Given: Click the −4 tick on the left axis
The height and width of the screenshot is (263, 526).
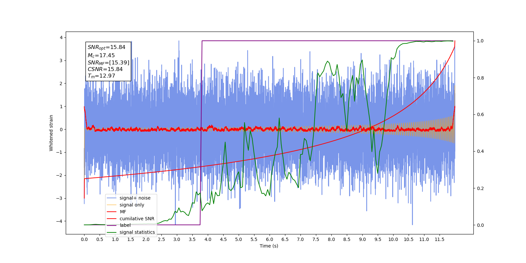Looking at the screenshot, I should [60, 221].
